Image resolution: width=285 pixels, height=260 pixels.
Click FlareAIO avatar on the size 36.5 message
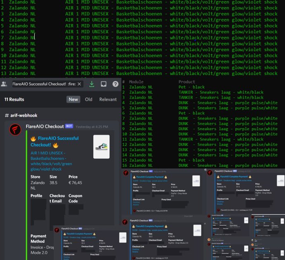tap(126, 173)
